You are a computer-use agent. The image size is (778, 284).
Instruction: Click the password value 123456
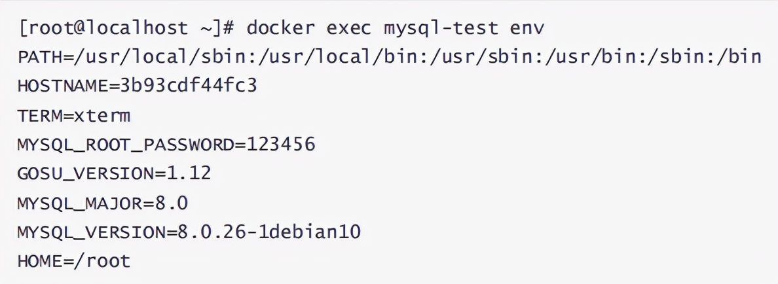pos(280,145)
